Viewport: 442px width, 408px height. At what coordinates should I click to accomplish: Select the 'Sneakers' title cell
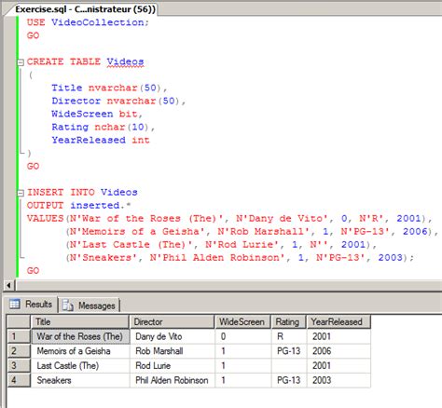point(80,380)
